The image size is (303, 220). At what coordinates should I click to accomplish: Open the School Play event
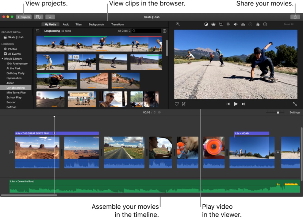14,97
